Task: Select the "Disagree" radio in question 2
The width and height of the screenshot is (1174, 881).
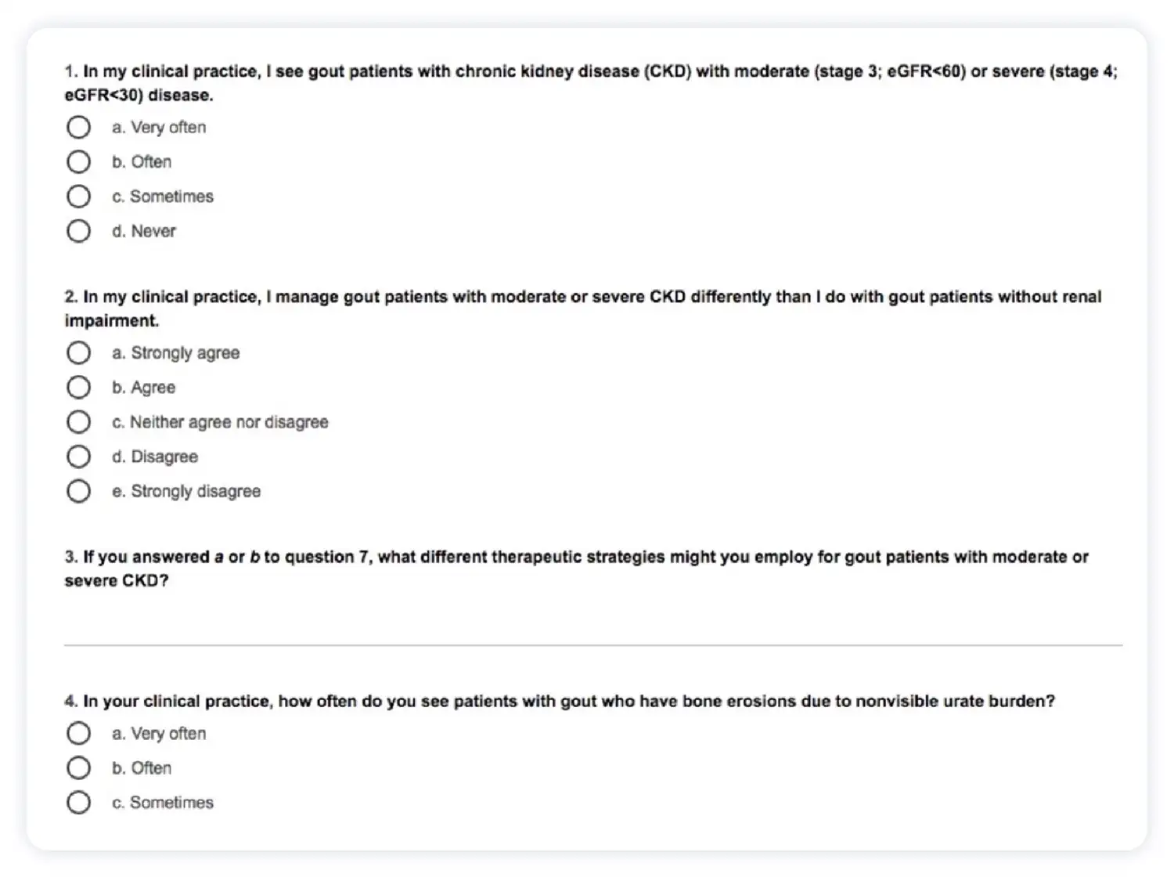Action: (x=78, y=457)
